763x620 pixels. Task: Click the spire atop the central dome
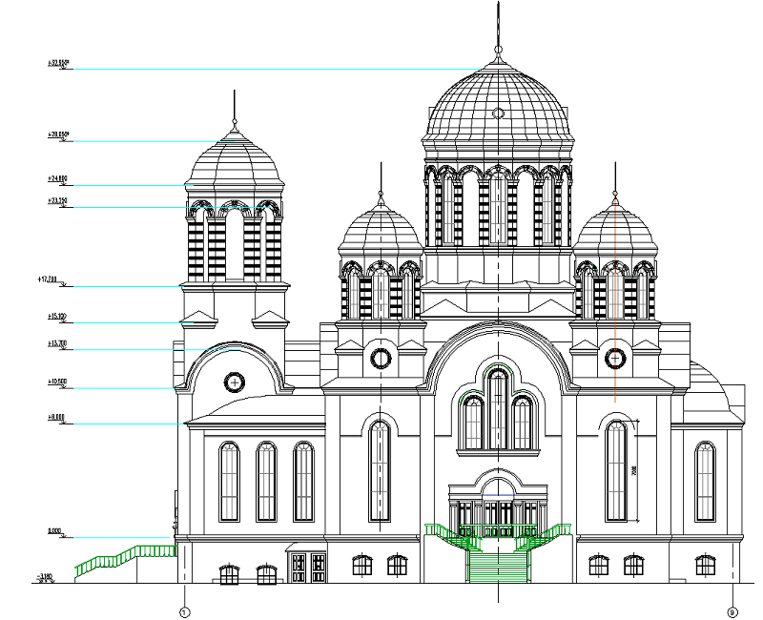pos(498,29)
